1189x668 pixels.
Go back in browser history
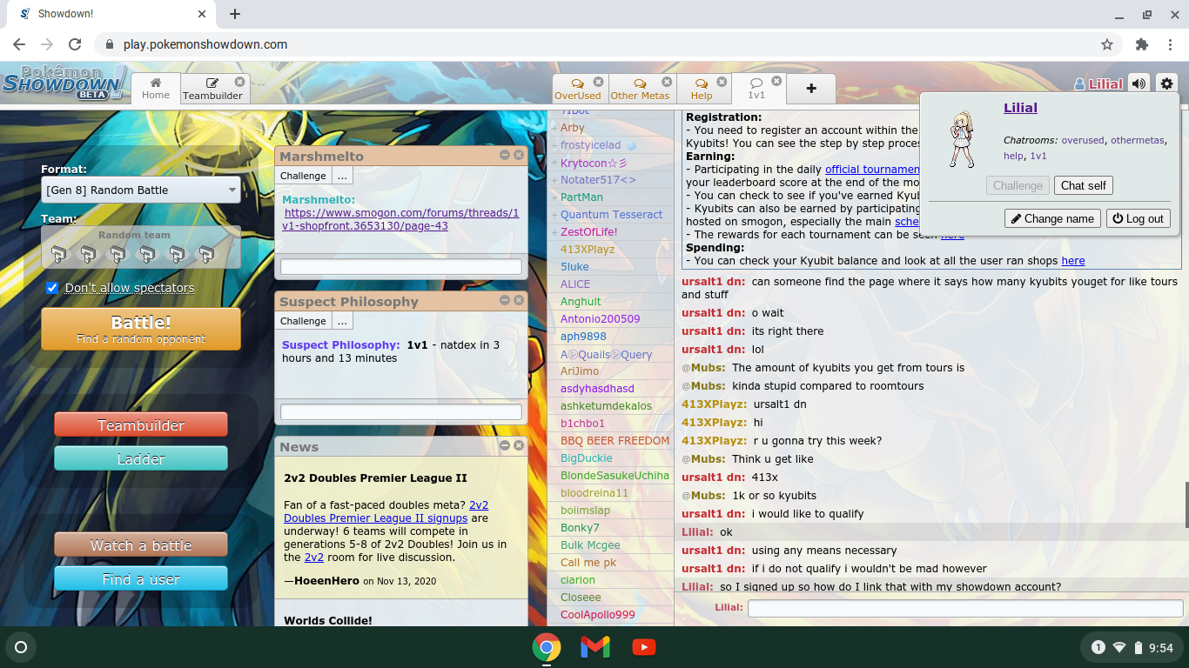click(19, 44)
